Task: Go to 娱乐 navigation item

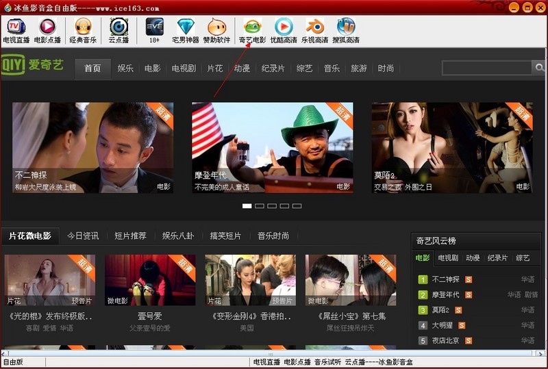Action: pos(125,68)
